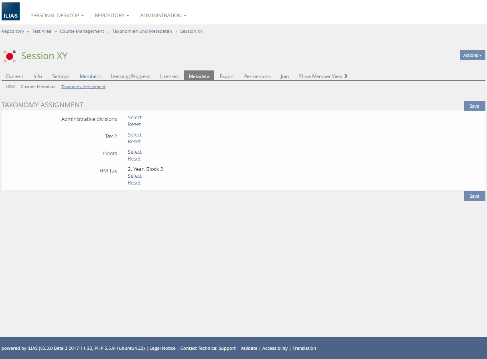The width and height of the screenshot is (487, 359).
Task: Reset the Tax 2 assignment
Action: point(134,142)
